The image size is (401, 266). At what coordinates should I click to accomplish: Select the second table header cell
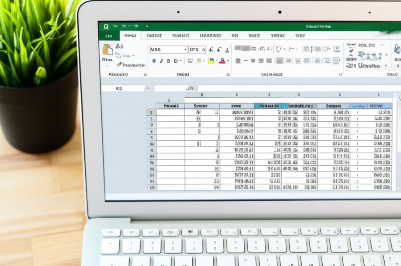click(202, 106)
